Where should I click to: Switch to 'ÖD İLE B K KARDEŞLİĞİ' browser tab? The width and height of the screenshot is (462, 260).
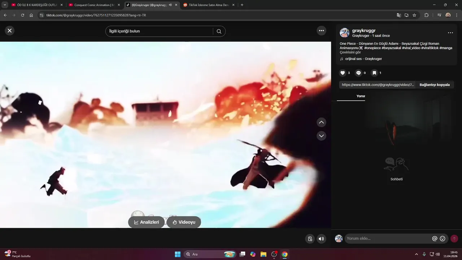(36, 5)
